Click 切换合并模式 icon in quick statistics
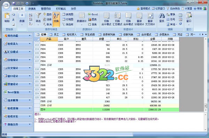 [128, 16]
